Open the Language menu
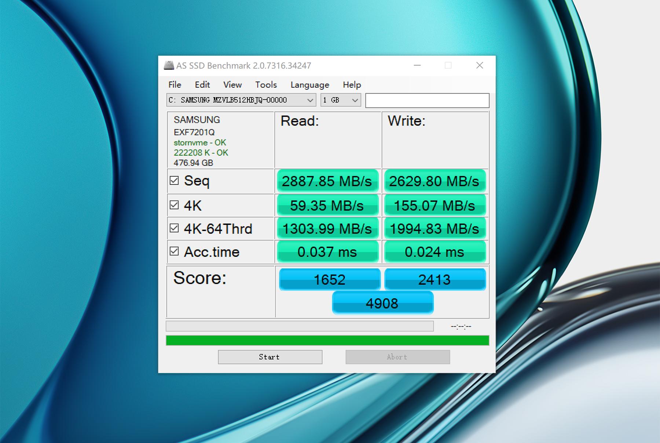 [309, 85]
